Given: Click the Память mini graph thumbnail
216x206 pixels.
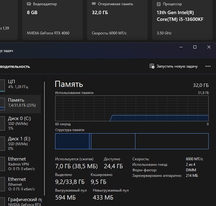Looking at the screenshot, I should tap(2, 104).
